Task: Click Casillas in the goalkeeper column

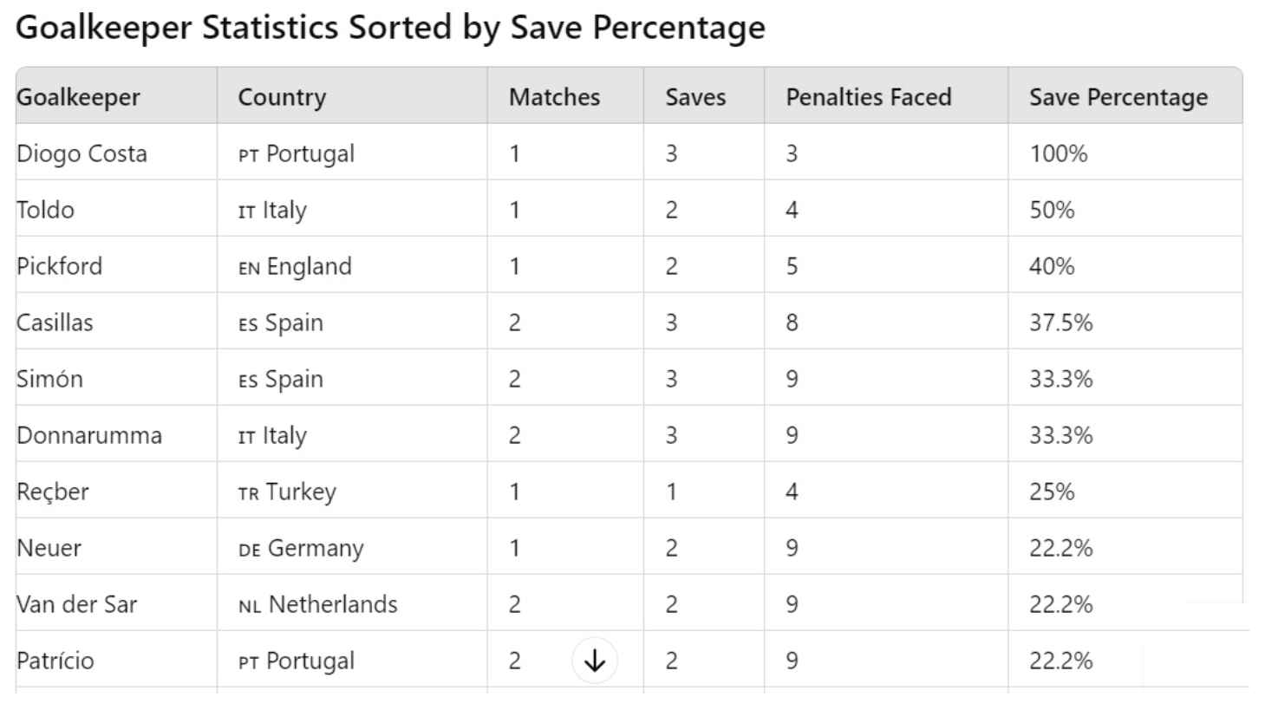Action: [x=55, y=322]
